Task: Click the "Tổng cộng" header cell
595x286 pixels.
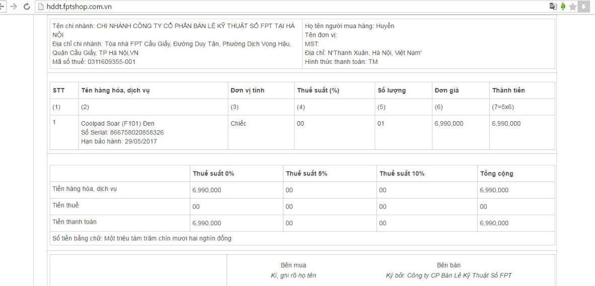Action: [x=496, y=173]
